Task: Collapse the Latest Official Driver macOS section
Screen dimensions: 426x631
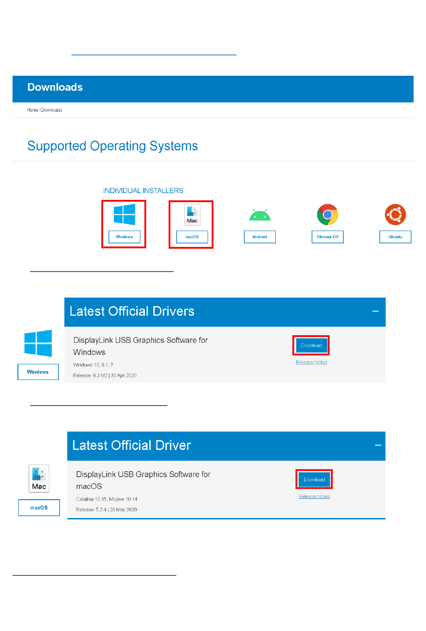Action: coord(378,445)
